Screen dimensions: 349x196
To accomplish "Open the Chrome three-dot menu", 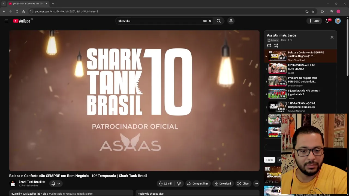I will (x=345, y=11).
